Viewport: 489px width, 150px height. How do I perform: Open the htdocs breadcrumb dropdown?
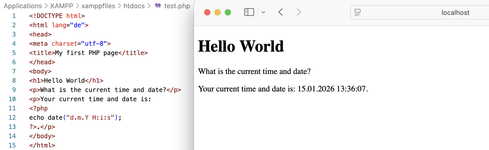click(x=134, y=6)
